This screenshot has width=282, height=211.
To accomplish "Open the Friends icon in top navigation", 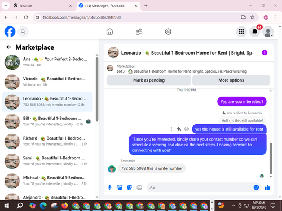I will click(139, 32).
